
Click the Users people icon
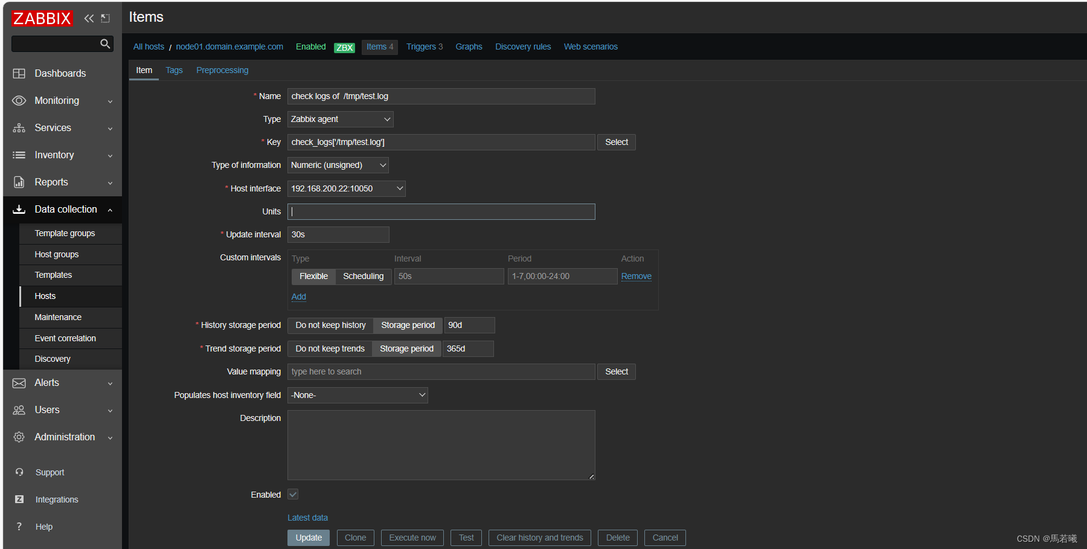click(19, 410)
